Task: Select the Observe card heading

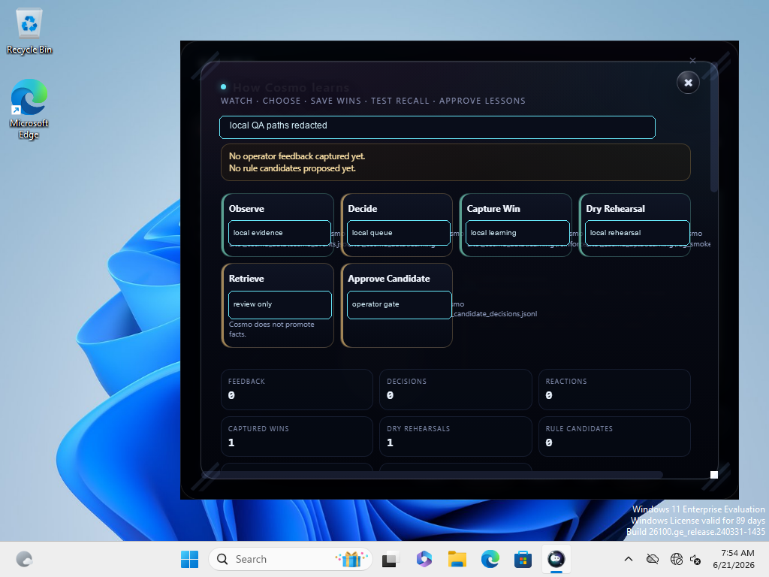Action: coord(246,209)
